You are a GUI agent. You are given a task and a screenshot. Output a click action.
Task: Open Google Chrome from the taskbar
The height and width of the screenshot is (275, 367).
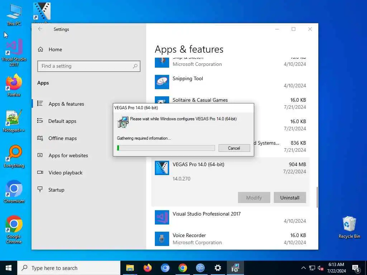182,268
